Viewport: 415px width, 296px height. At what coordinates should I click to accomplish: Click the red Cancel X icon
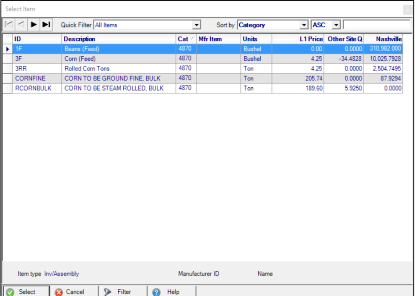(59, 292)
